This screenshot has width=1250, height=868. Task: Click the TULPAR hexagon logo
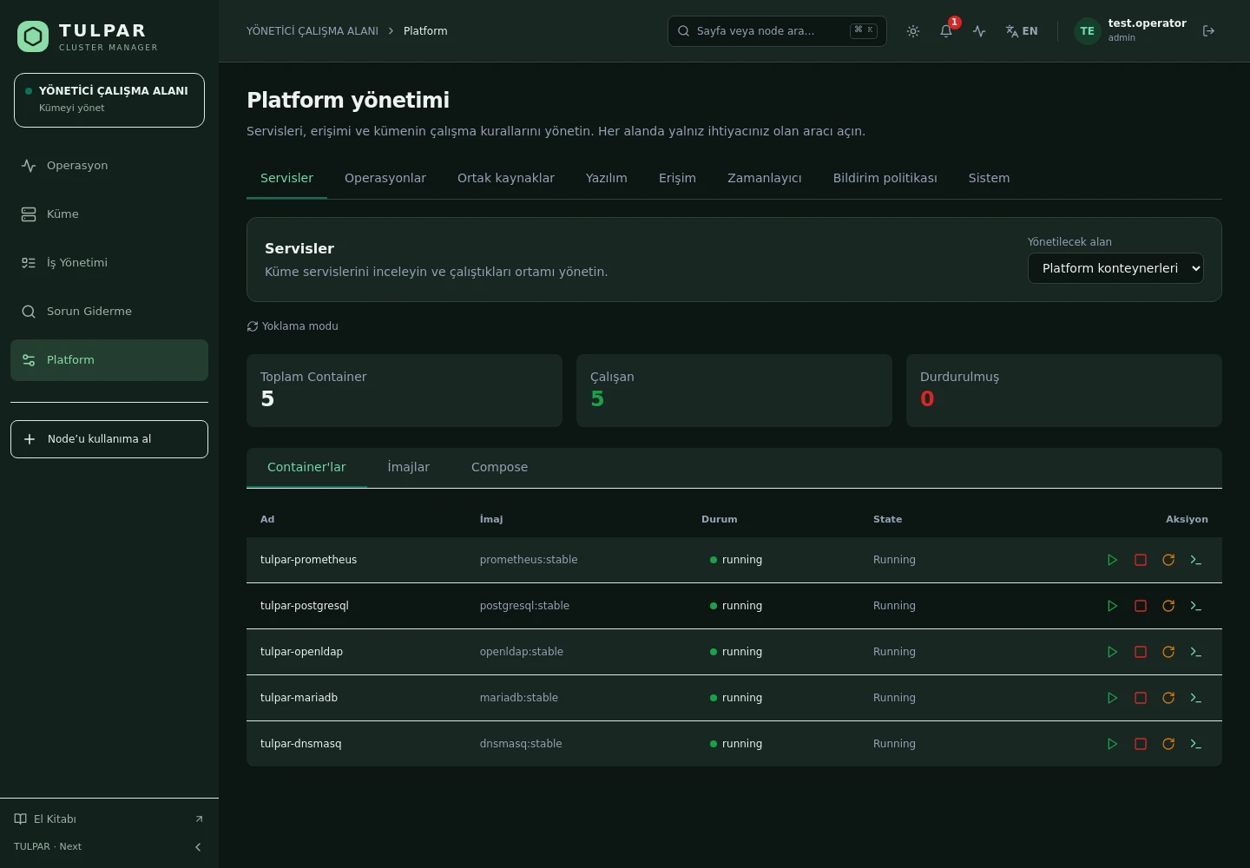pos(33,36)
